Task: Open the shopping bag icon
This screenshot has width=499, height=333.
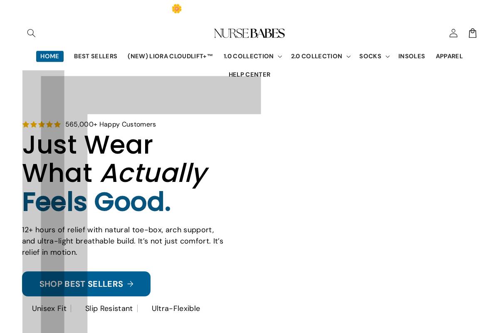Action: [x=472, y=33]
